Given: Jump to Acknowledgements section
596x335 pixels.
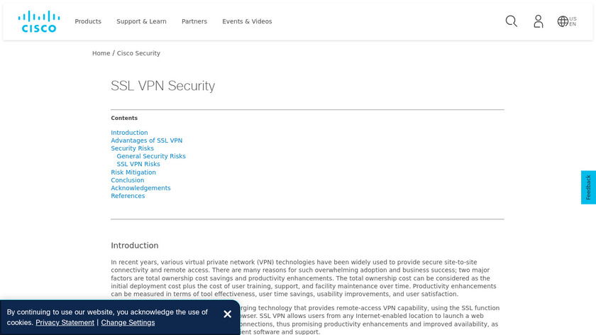Looking at the screenshot, I should click(140, 188).
